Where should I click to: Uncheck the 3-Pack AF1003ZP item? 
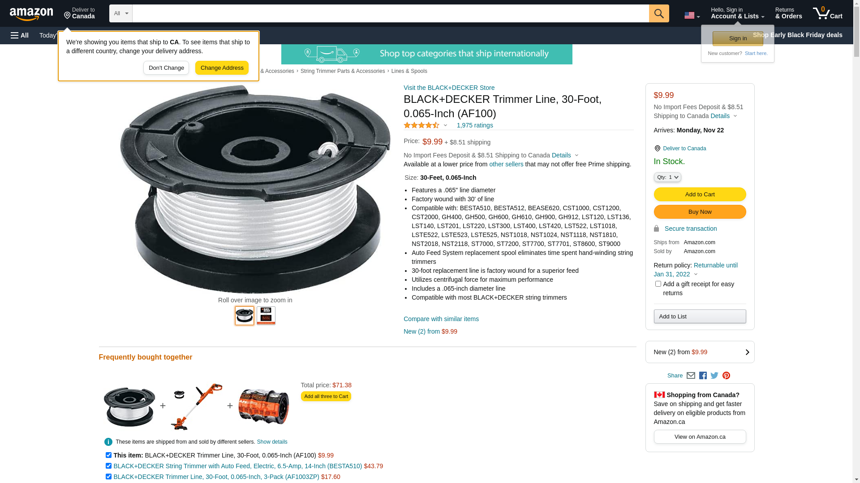click(108, 477)
